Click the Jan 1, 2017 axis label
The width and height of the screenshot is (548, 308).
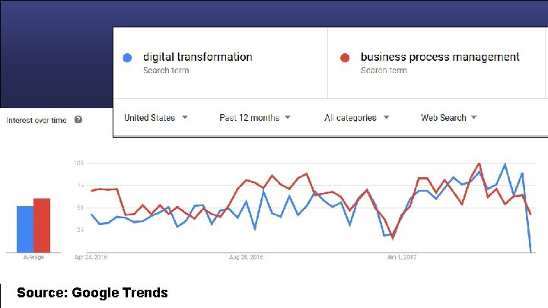pyautogui.click(x=402, y=257)
